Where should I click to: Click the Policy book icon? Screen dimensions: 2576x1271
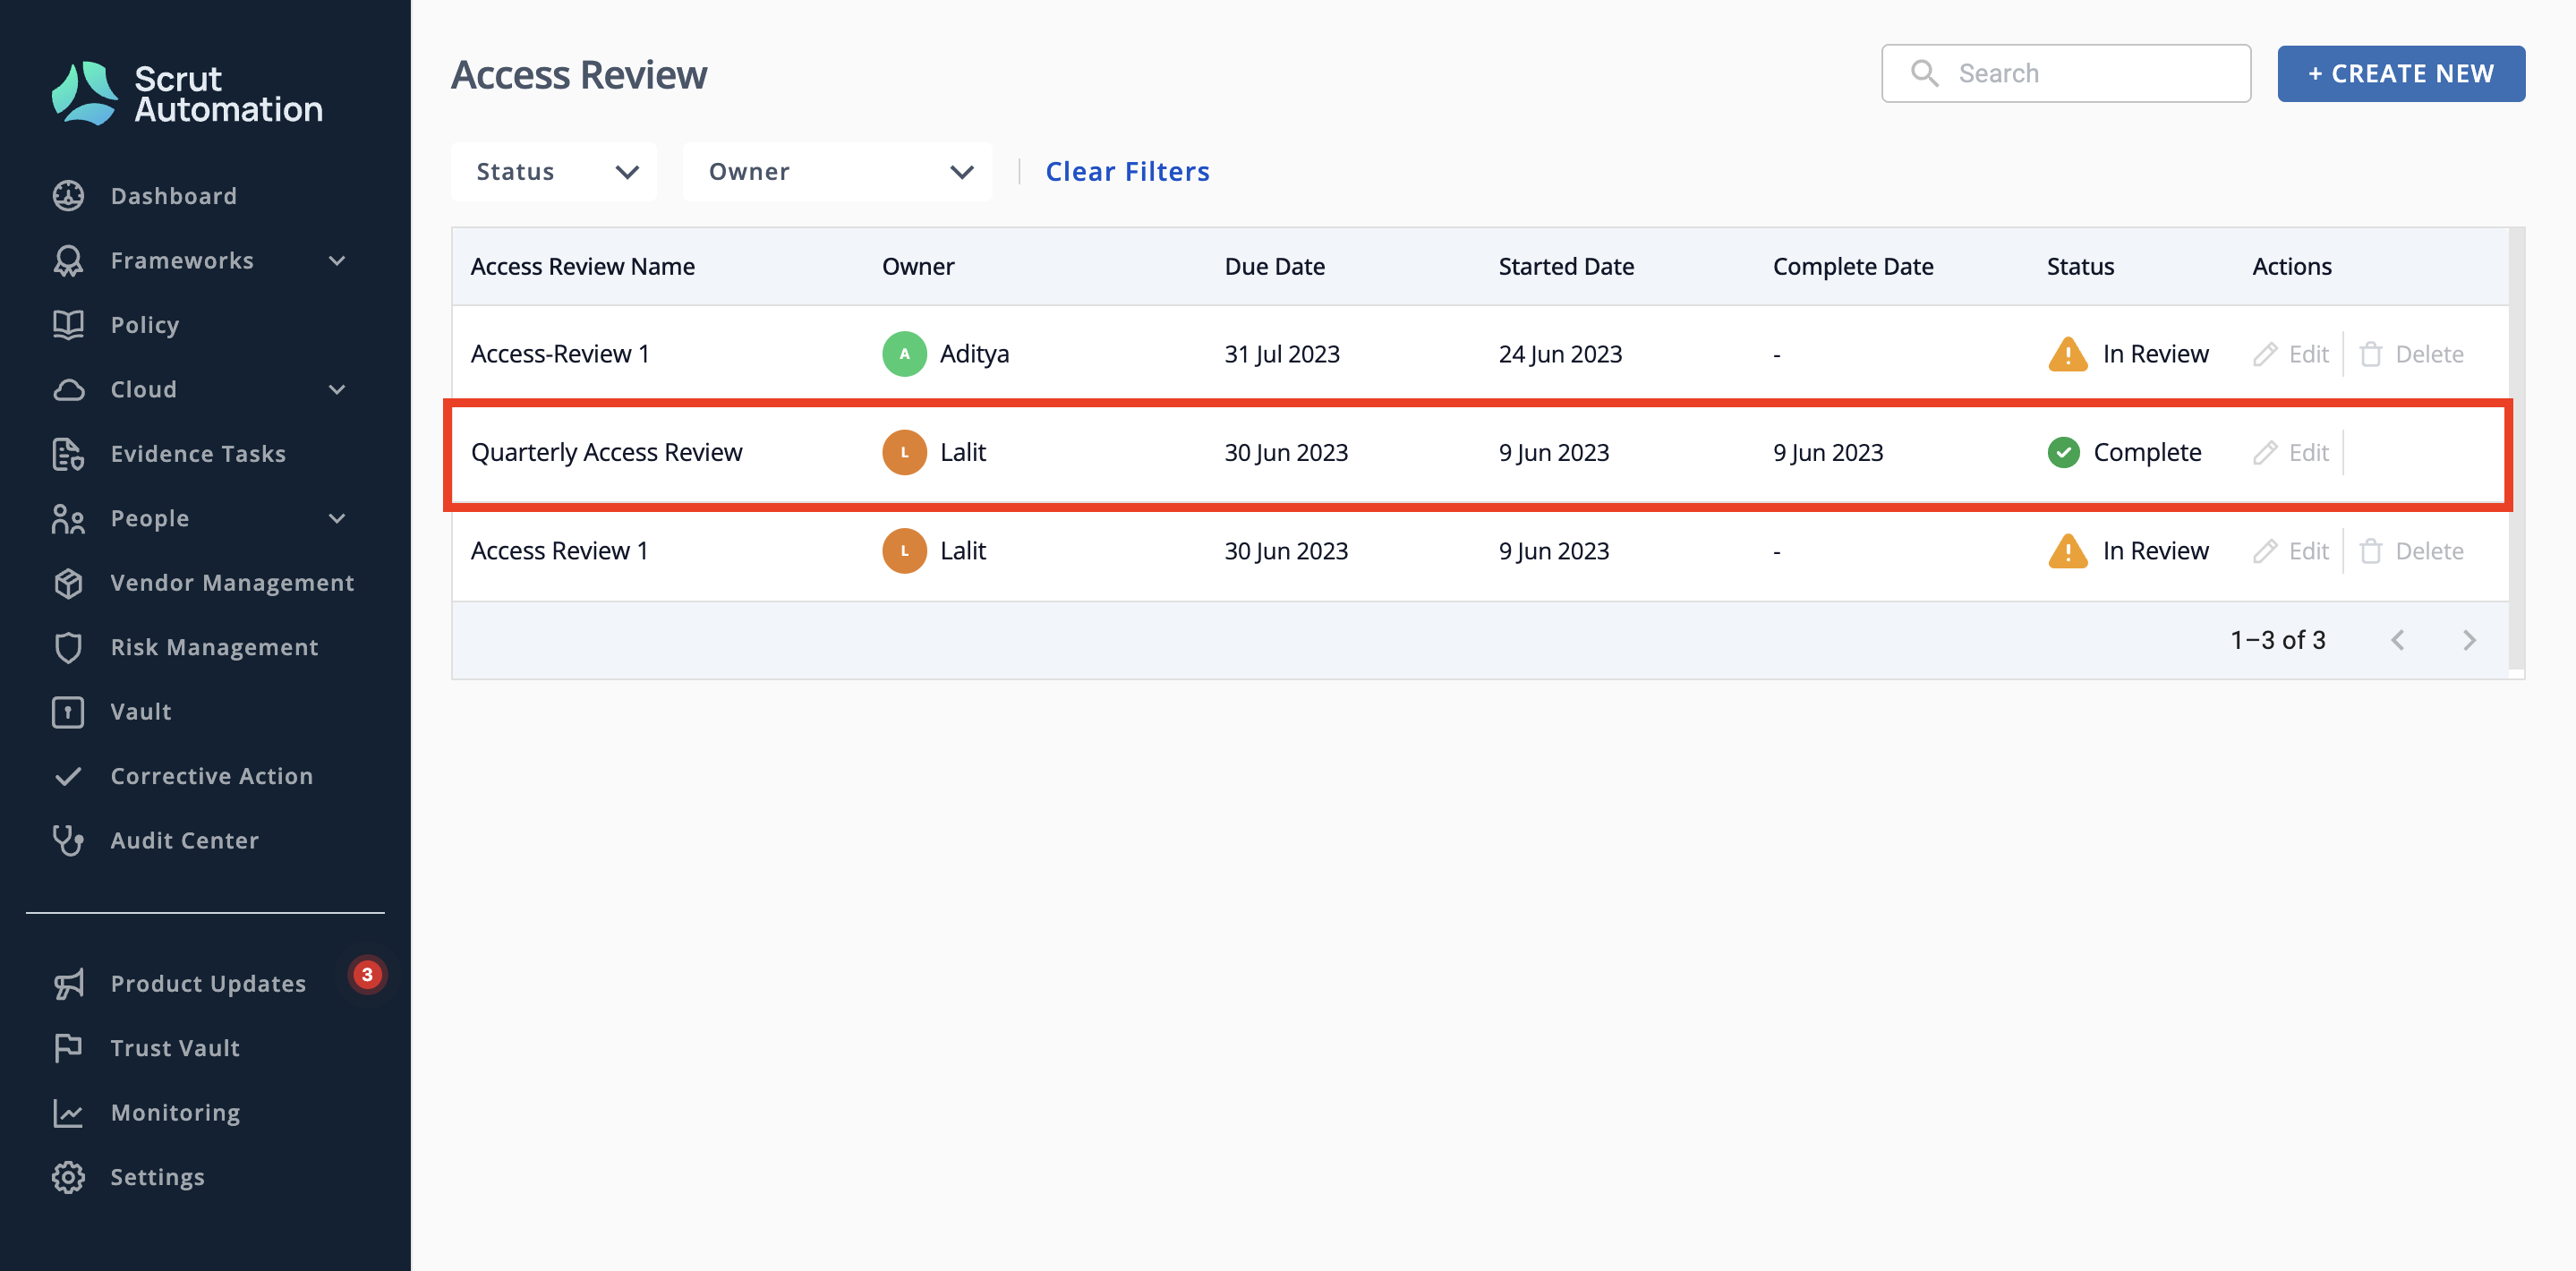point(68,325)
